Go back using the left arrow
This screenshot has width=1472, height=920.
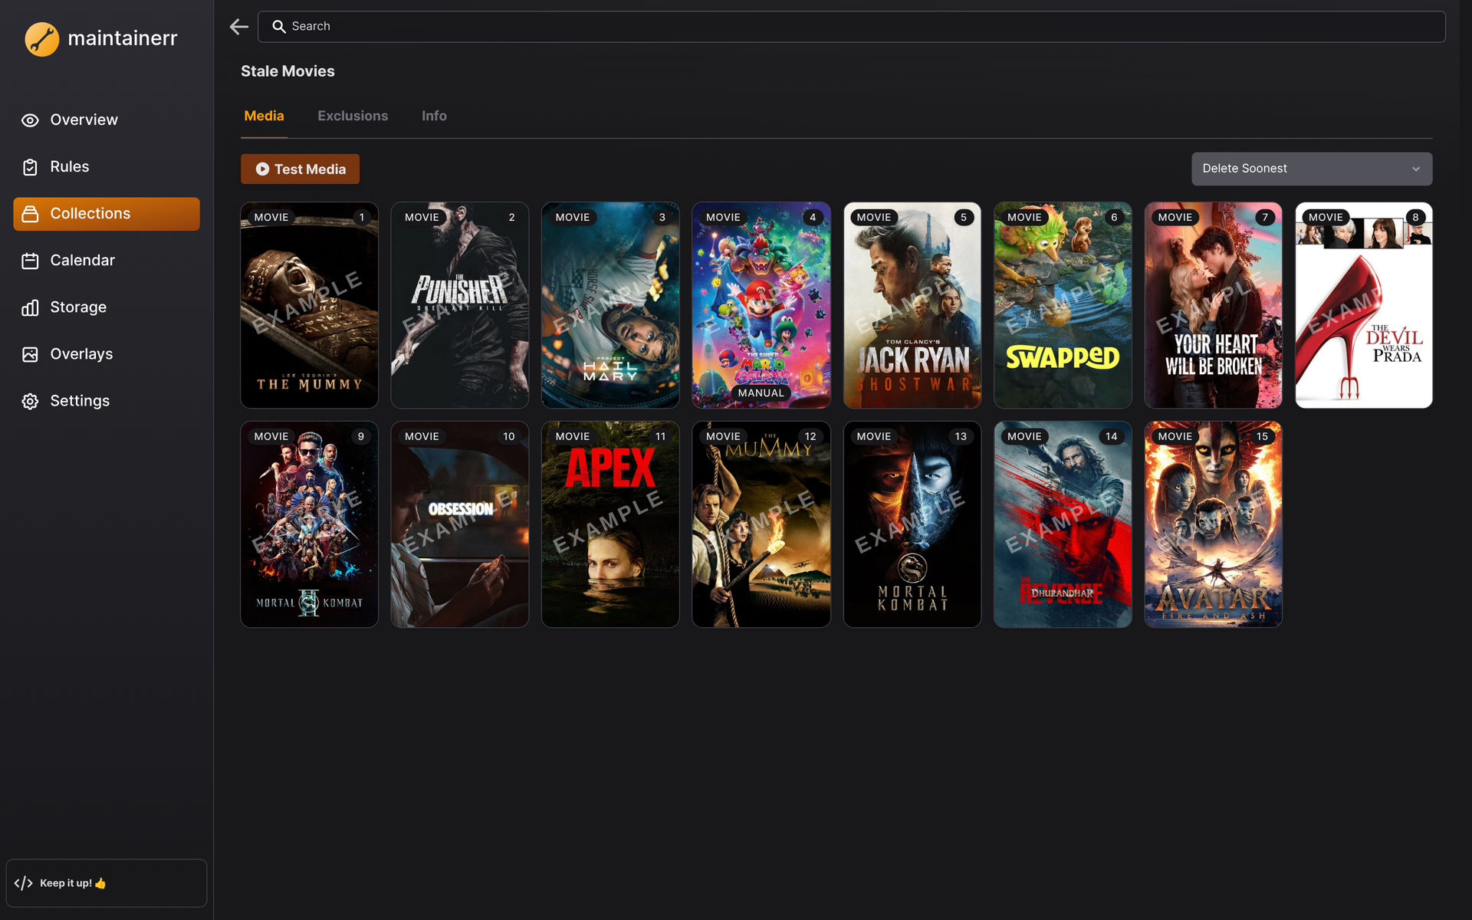(239, 27)
